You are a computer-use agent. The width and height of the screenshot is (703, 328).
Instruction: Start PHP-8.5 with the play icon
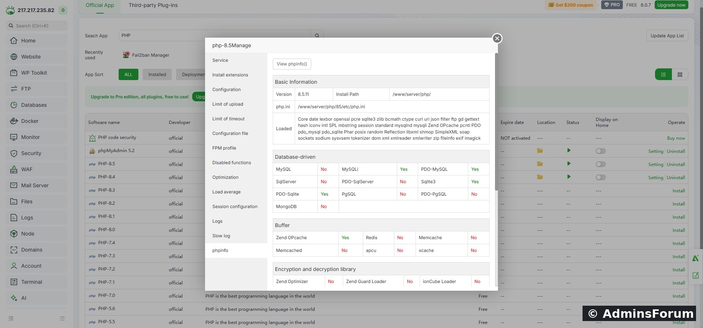click(x=569, y=164)
